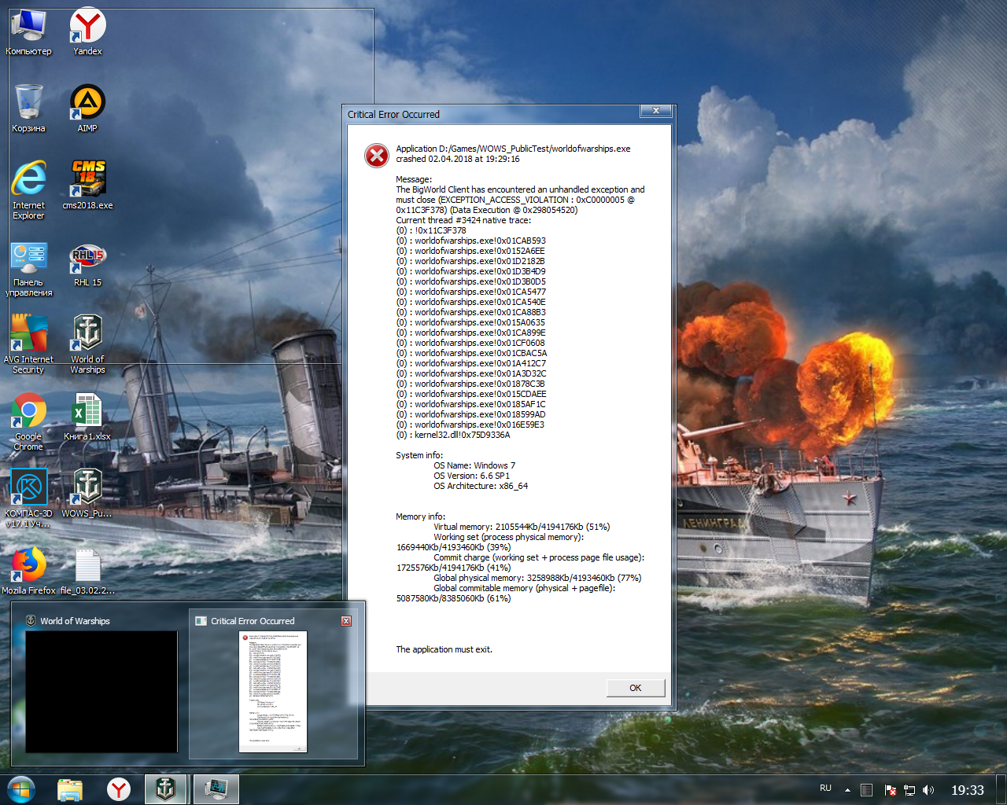Image resolution: width=1007 pixels, height=805 pixels.
Task: Open the AVG Internet Security shortcut
Action: (x=29, y=334)
